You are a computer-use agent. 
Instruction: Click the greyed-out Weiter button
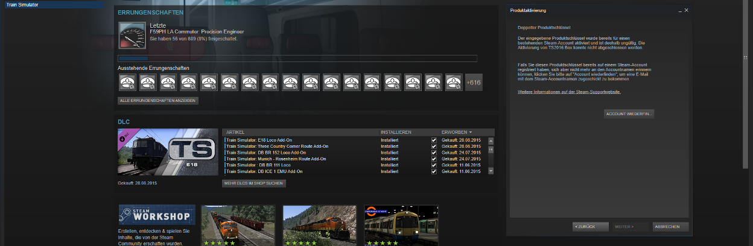pyautogui.click(x=631, y=227)
